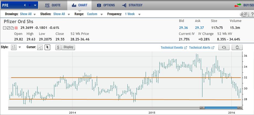Click the pop-out window icon
The height and width of the screenshot is (115, 254).
point(245,14)
